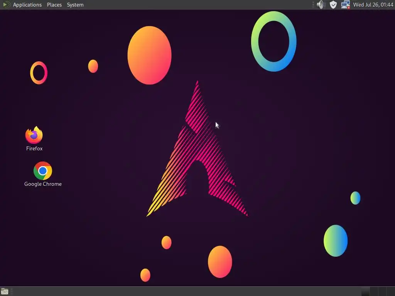
Task: Open the System menu
Action: pos(75,5)
